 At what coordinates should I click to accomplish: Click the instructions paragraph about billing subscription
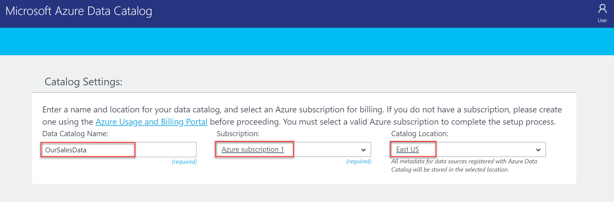tap(302, 110)
